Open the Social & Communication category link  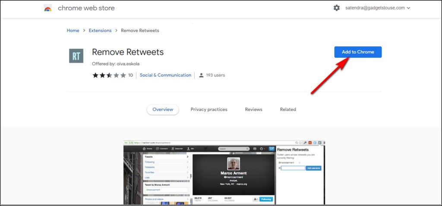pos(165,75)
